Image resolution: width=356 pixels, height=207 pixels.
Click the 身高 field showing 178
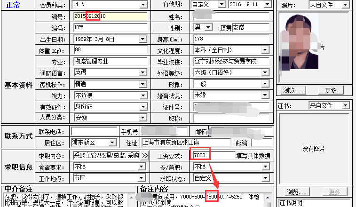tap(231, 39)
